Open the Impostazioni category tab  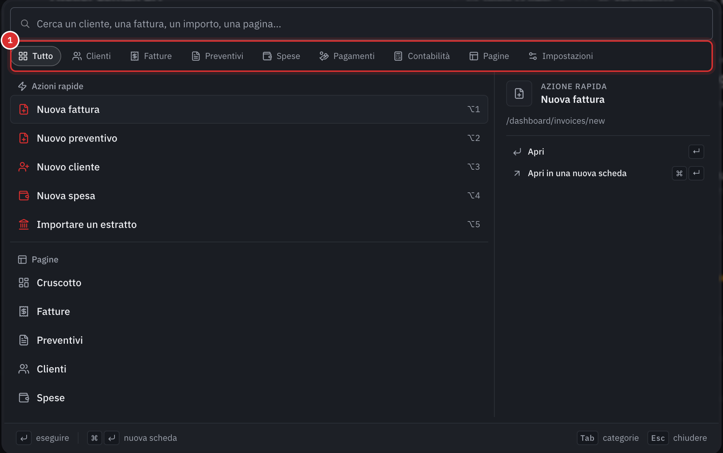click(560, 56)
